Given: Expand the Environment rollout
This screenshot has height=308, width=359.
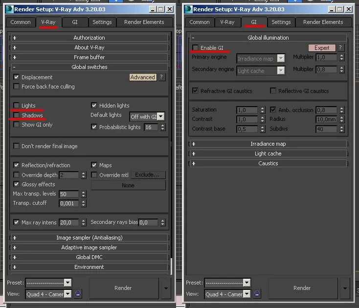Looking at the screenshot, I should pyautogui.click(x=90, y=267).
